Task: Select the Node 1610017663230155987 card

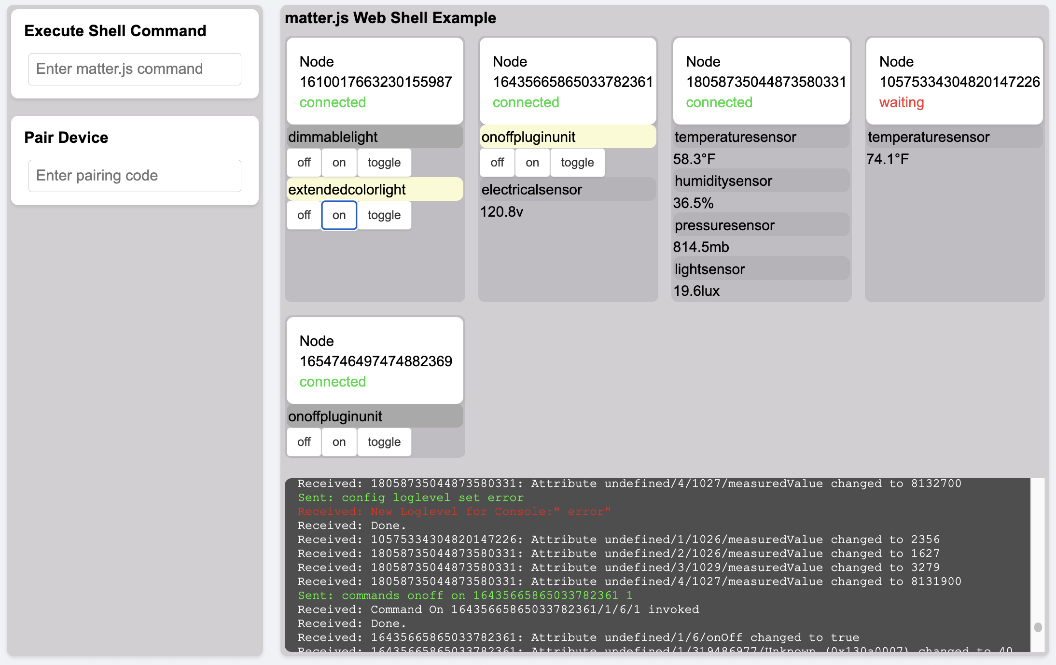Action: [375, 81]
